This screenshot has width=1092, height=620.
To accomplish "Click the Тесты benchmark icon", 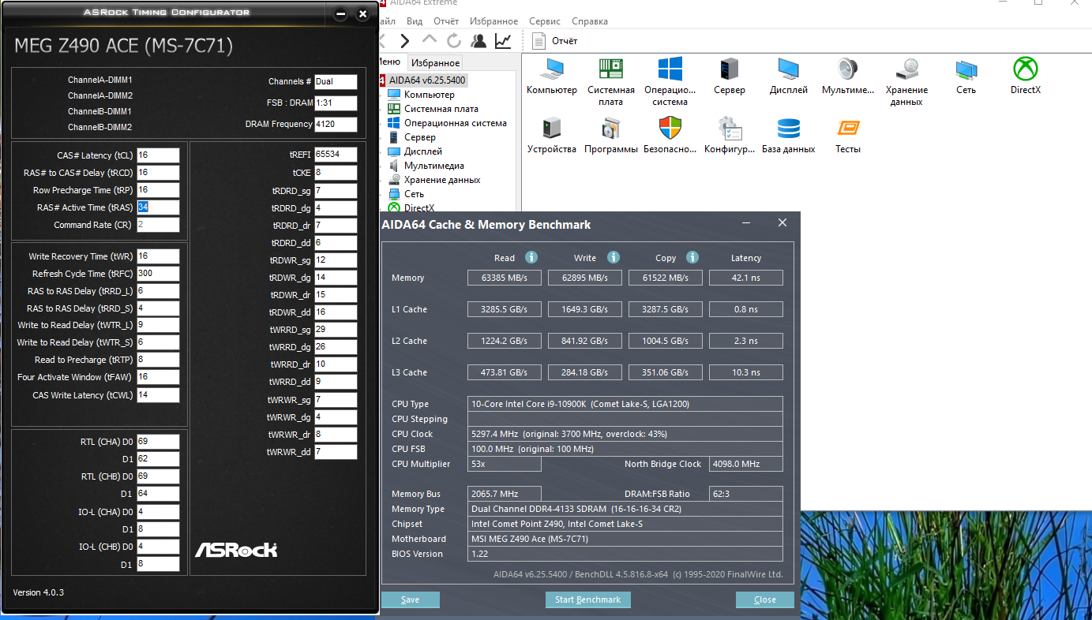I will [847, 134].
